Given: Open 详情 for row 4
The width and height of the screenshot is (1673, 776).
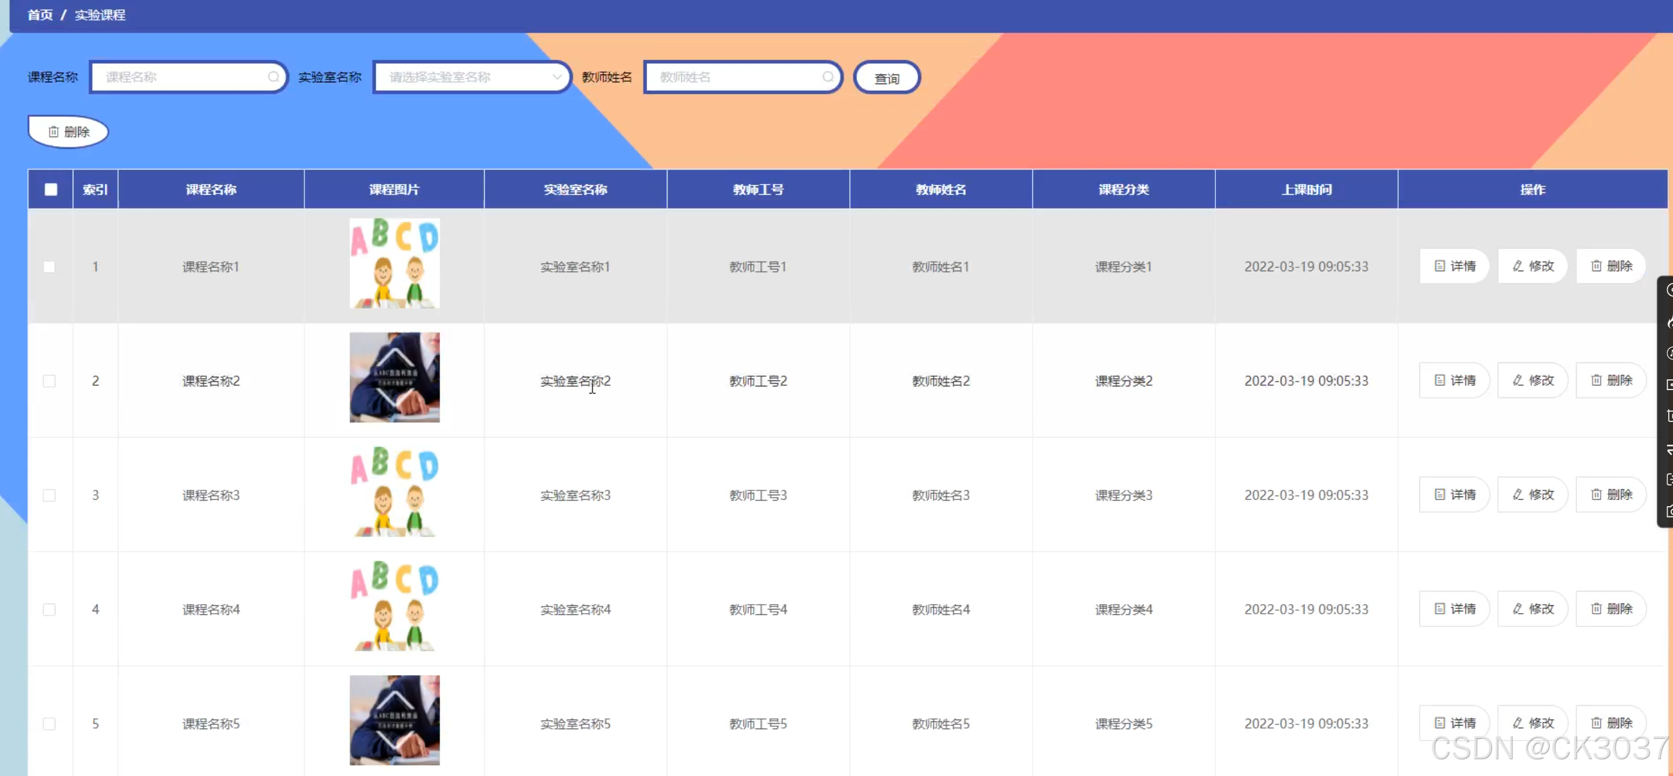Looking at the screenshot, I should coord(1454,609).
